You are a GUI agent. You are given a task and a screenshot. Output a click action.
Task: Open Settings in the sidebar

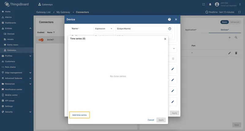click(x=17, y=106)
